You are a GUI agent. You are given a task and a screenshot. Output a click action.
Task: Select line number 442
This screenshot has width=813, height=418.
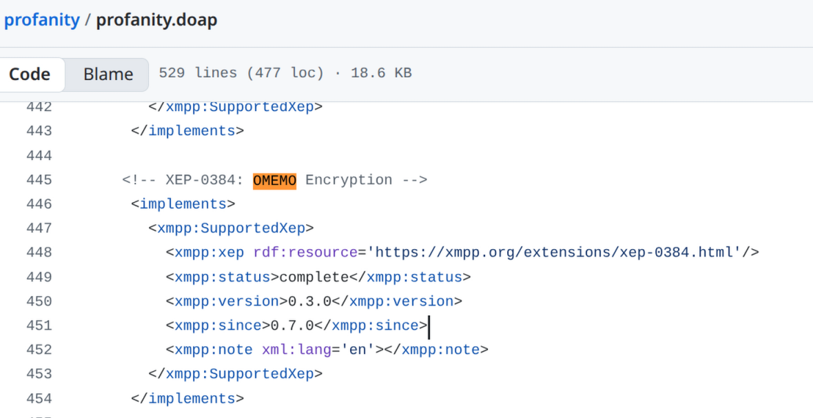[x=39, y=107]
